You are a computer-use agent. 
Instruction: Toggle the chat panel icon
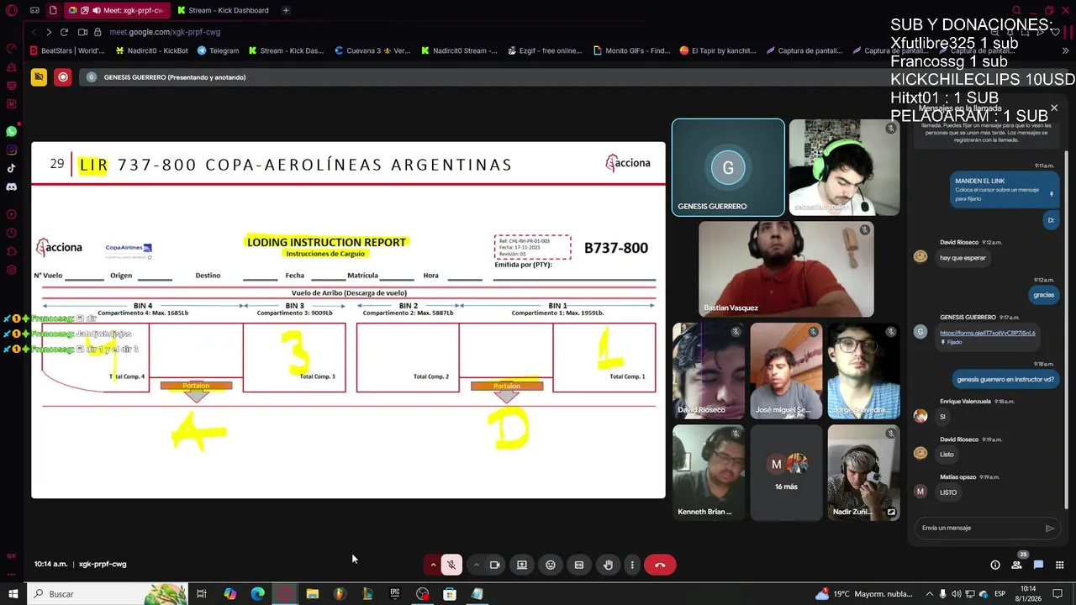pos(1038,565)
